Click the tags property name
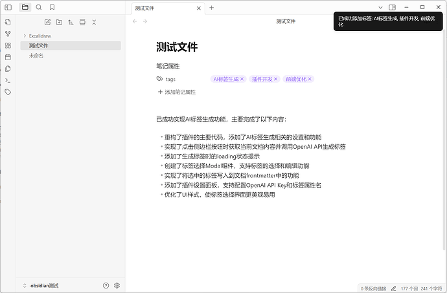This screenshot has height=293, width=447. (170, 79)
